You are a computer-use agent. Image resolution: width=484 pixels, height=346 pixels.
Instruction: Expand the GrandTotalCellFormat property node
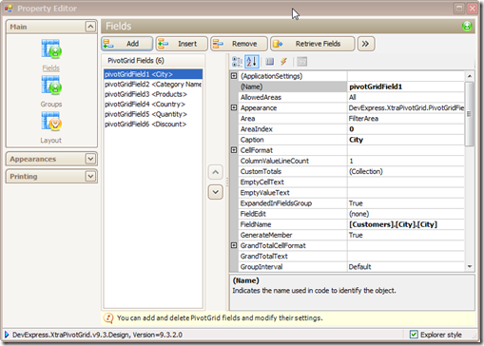coord(234,245)
